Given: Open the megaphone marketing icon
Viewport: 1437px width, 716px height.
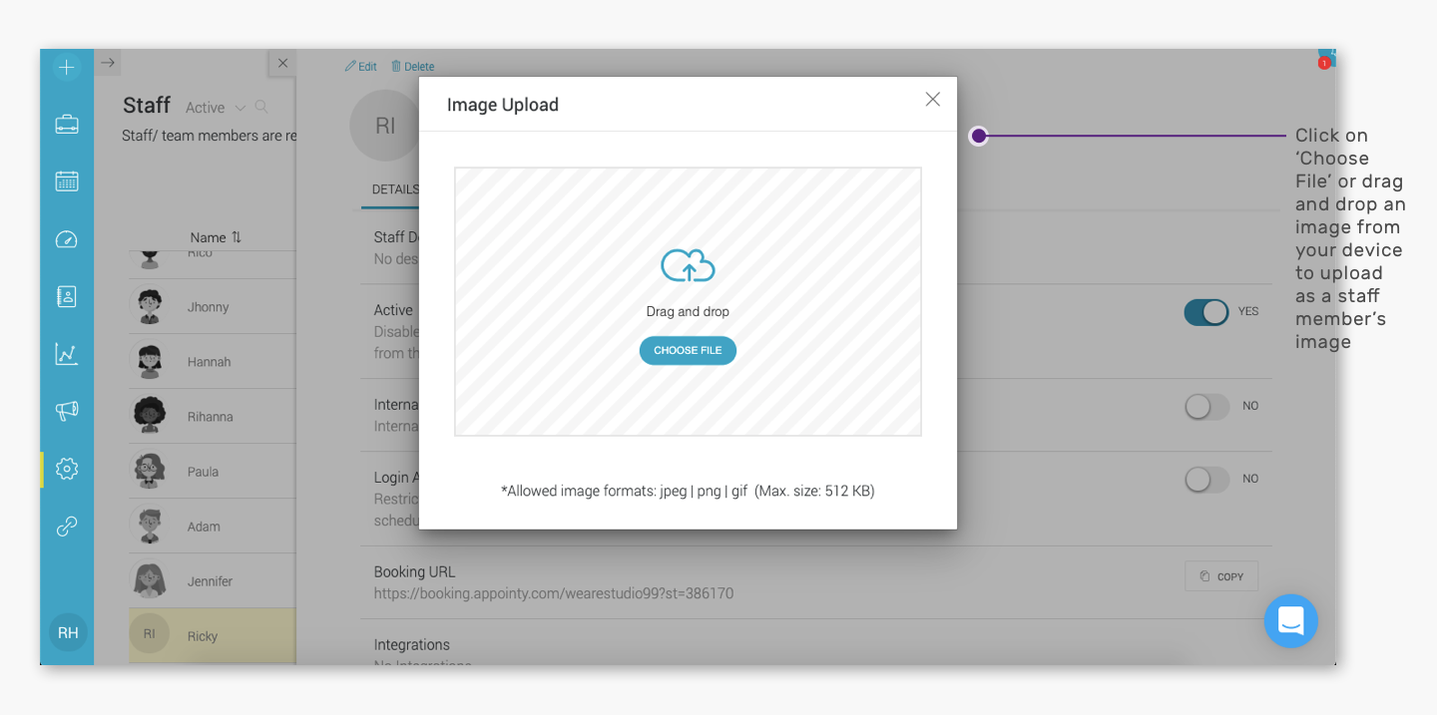Looking at the screenshot, I should click(67, 411).
